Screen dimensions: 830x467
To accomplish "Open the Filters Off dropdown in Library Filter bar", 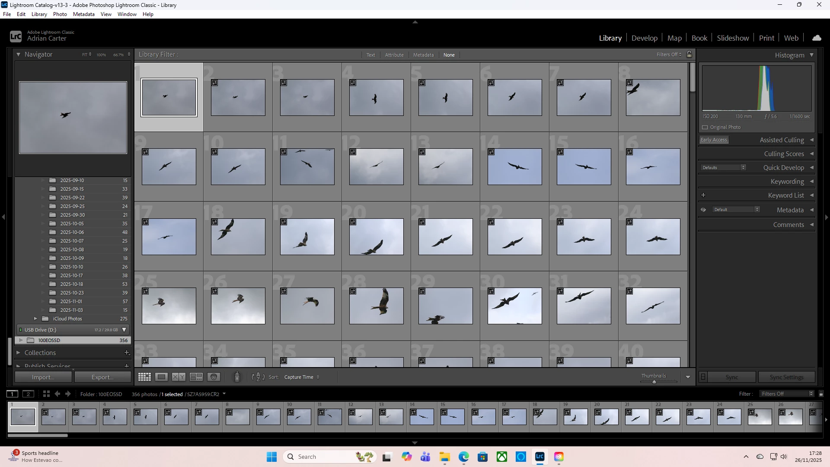I will 669,54.
